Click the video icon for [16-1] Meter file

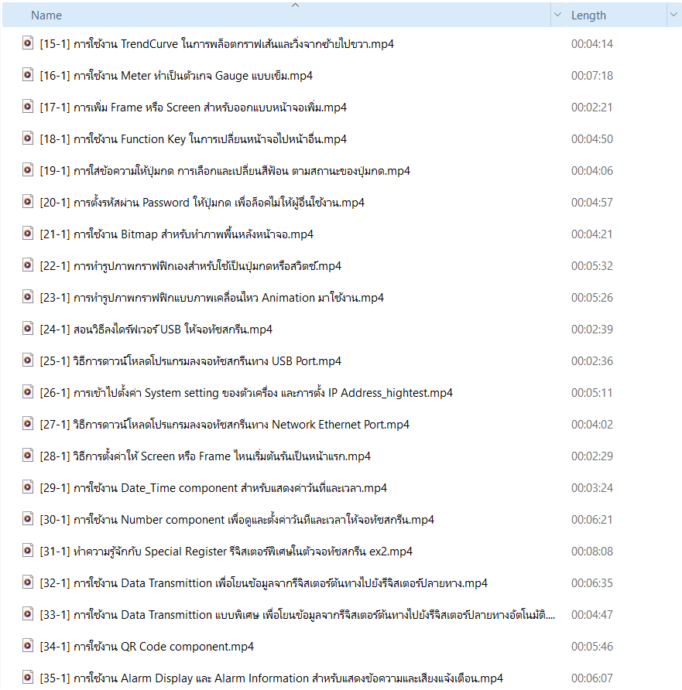[x=28, y=75]
